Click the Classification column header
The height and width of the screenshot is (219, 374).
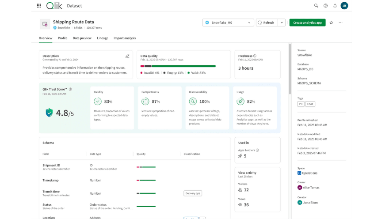point(192,154)
